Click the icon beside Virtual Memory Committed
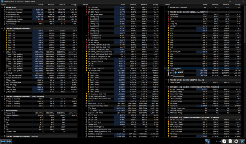Screen dimensions: 246x144 (x=5, y=10)
